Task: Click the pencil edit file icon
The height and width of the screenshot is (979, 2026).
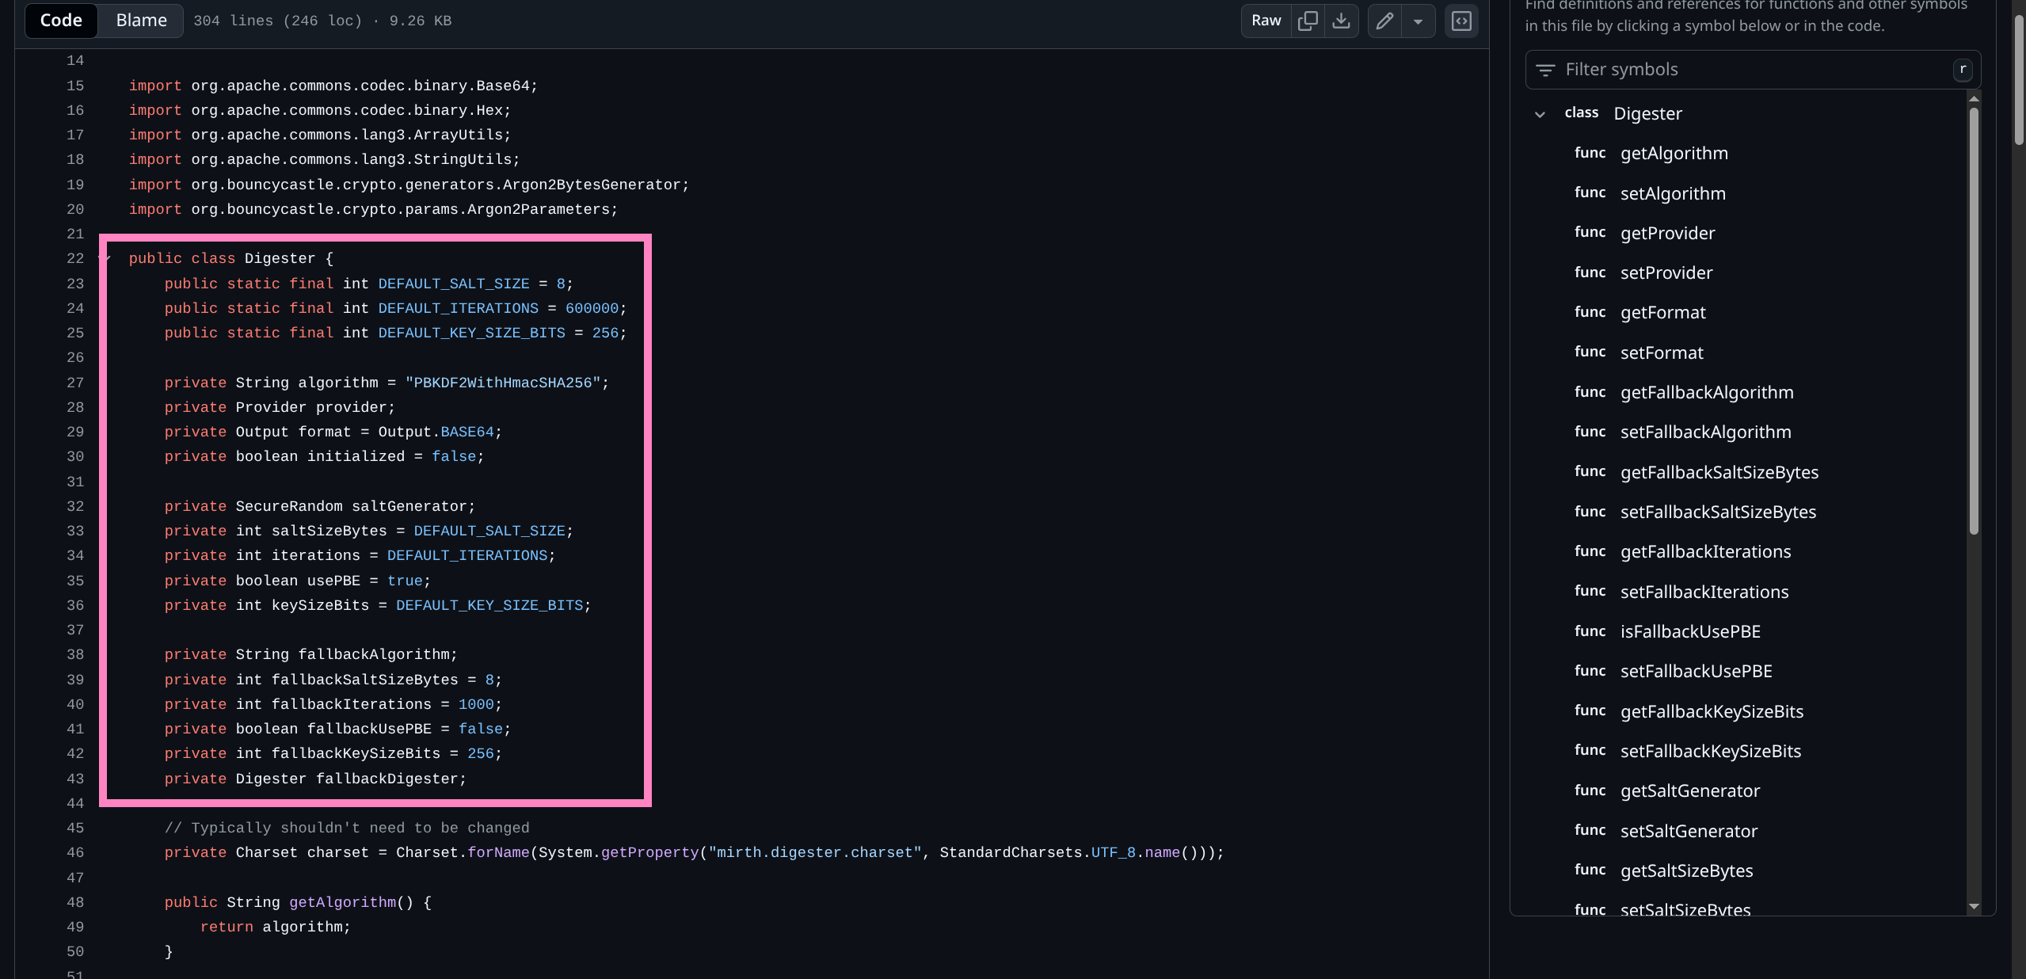Action: (x=1384, y=21)
